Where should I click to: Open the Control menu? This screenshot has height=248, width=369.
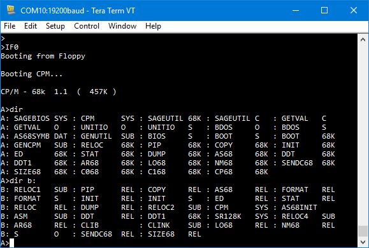click(87, 26)
